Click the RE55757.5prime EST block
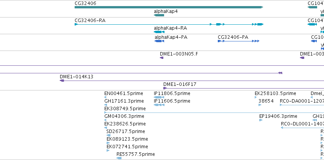This screenshot has height=160, width=324. 119,158
